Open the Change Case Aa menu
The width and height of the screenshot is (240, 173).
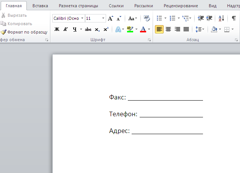coord(132,18)
